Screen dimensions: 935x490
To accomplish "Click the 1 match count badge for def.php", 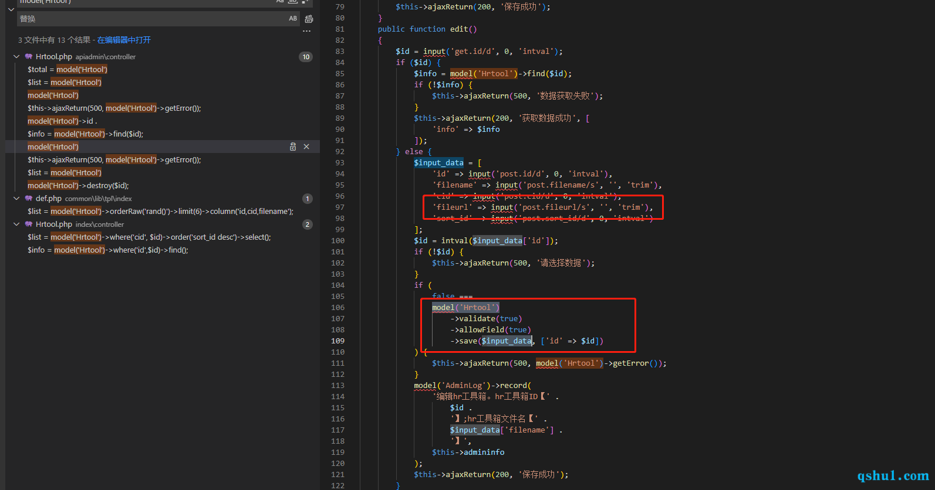I will point(308,199).
